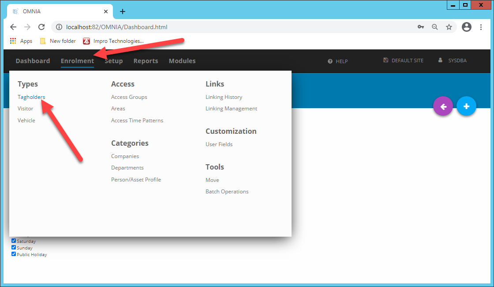The height and width of the screenshot is (287, 494).
Task: Open Access Groups
Action: (129, 97)
